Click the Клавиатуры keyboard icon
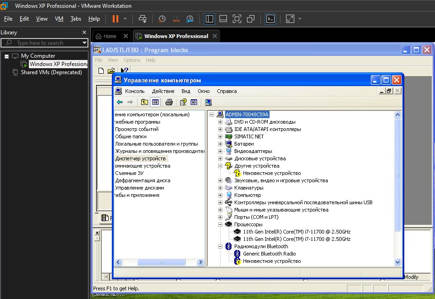The height and width of the screenshot is (299, 435). click(229, 188)
